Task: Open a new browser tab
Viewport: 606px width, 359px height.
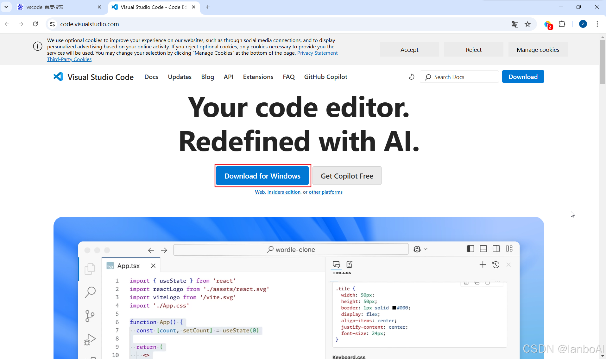Action: [x=208, y=7]
